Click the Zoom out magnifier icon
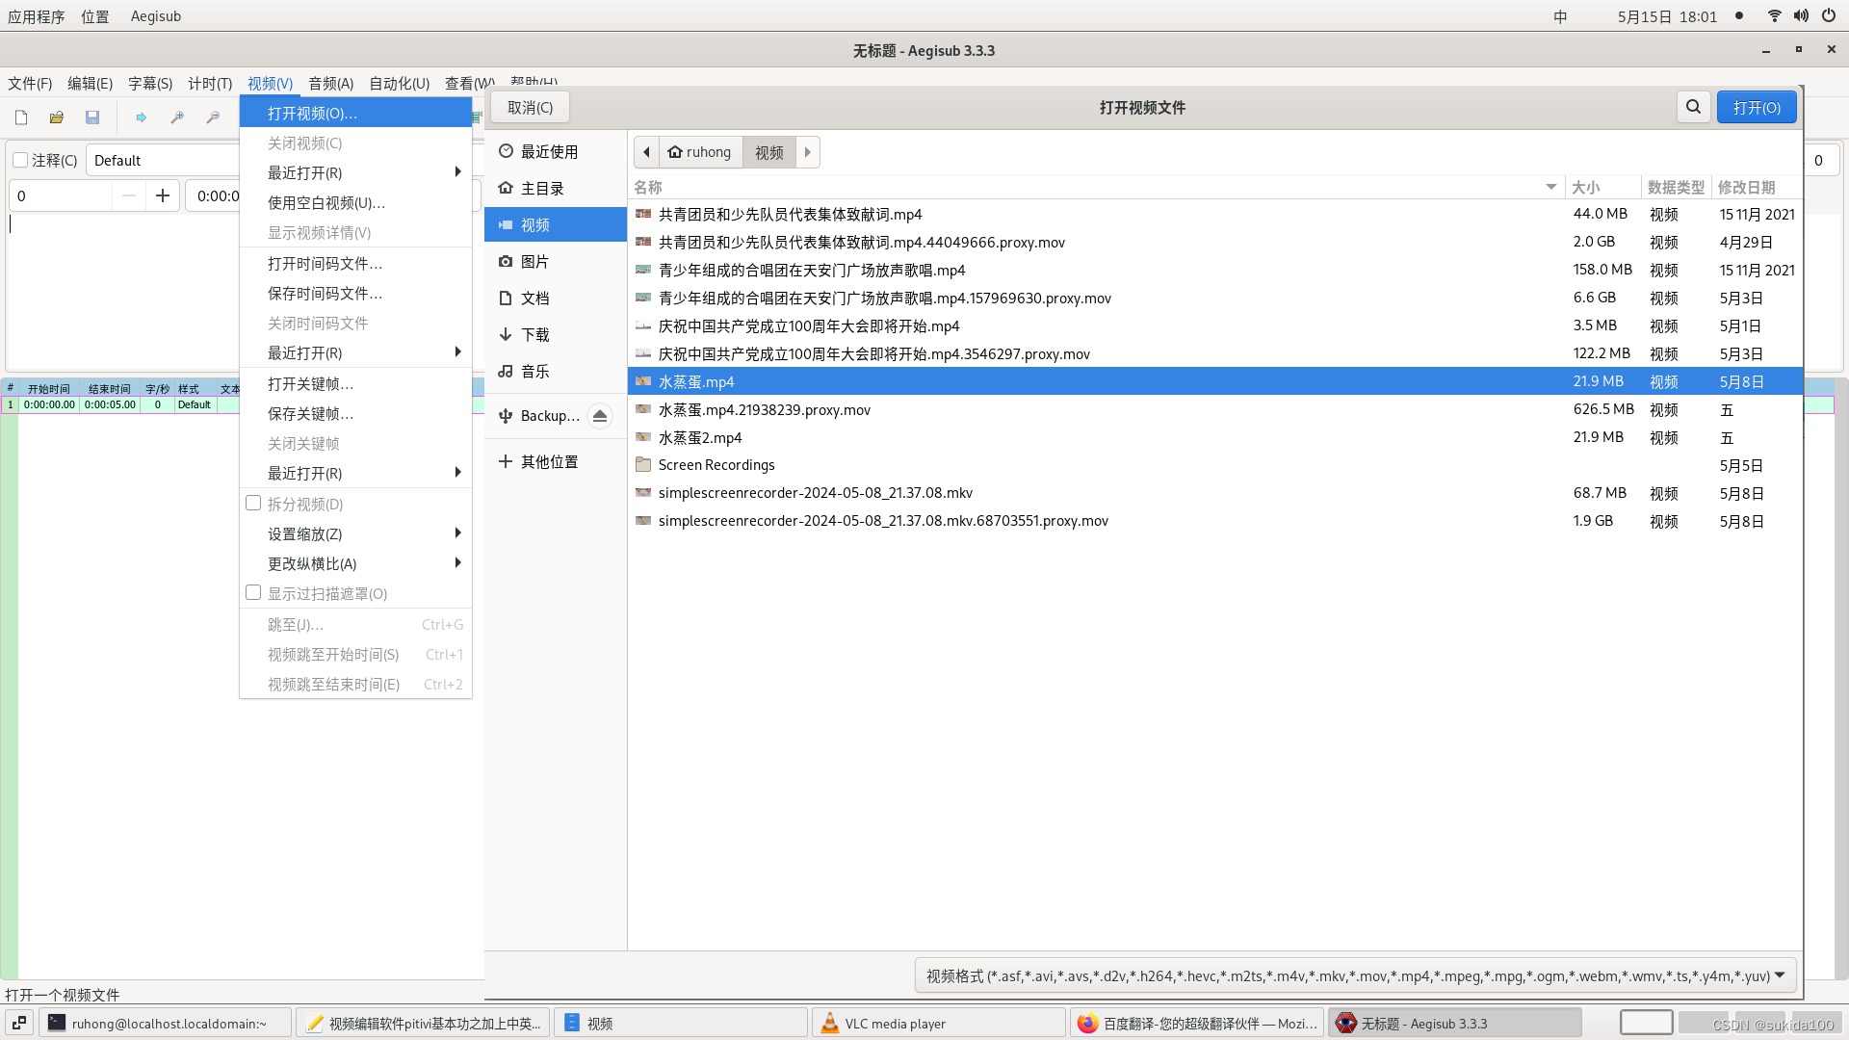1849x1040 pixels. click(x=213, y=117)
